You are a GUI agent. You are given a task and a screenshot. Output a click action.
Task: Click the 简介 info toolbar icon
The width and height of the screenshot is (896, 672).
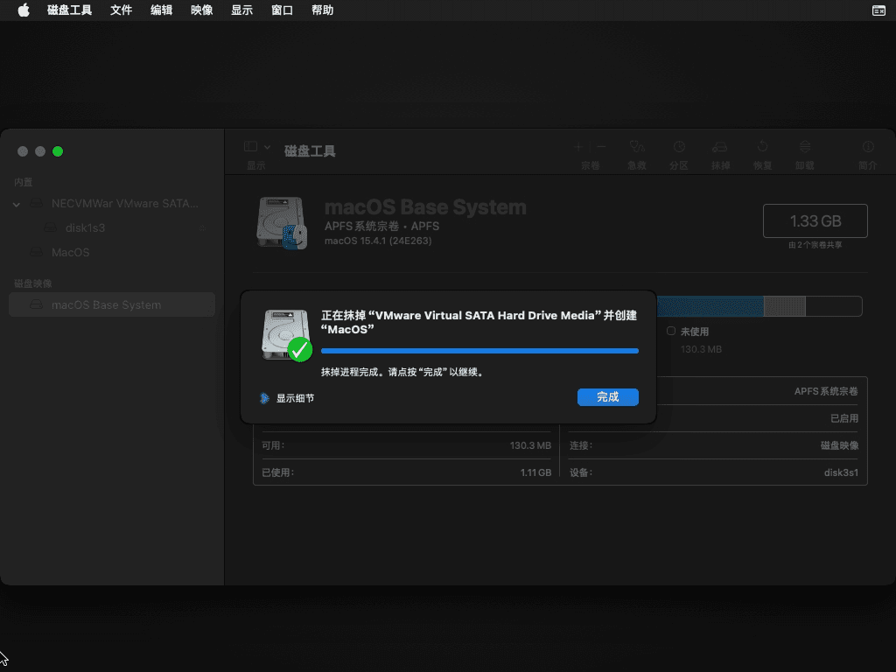868,147
